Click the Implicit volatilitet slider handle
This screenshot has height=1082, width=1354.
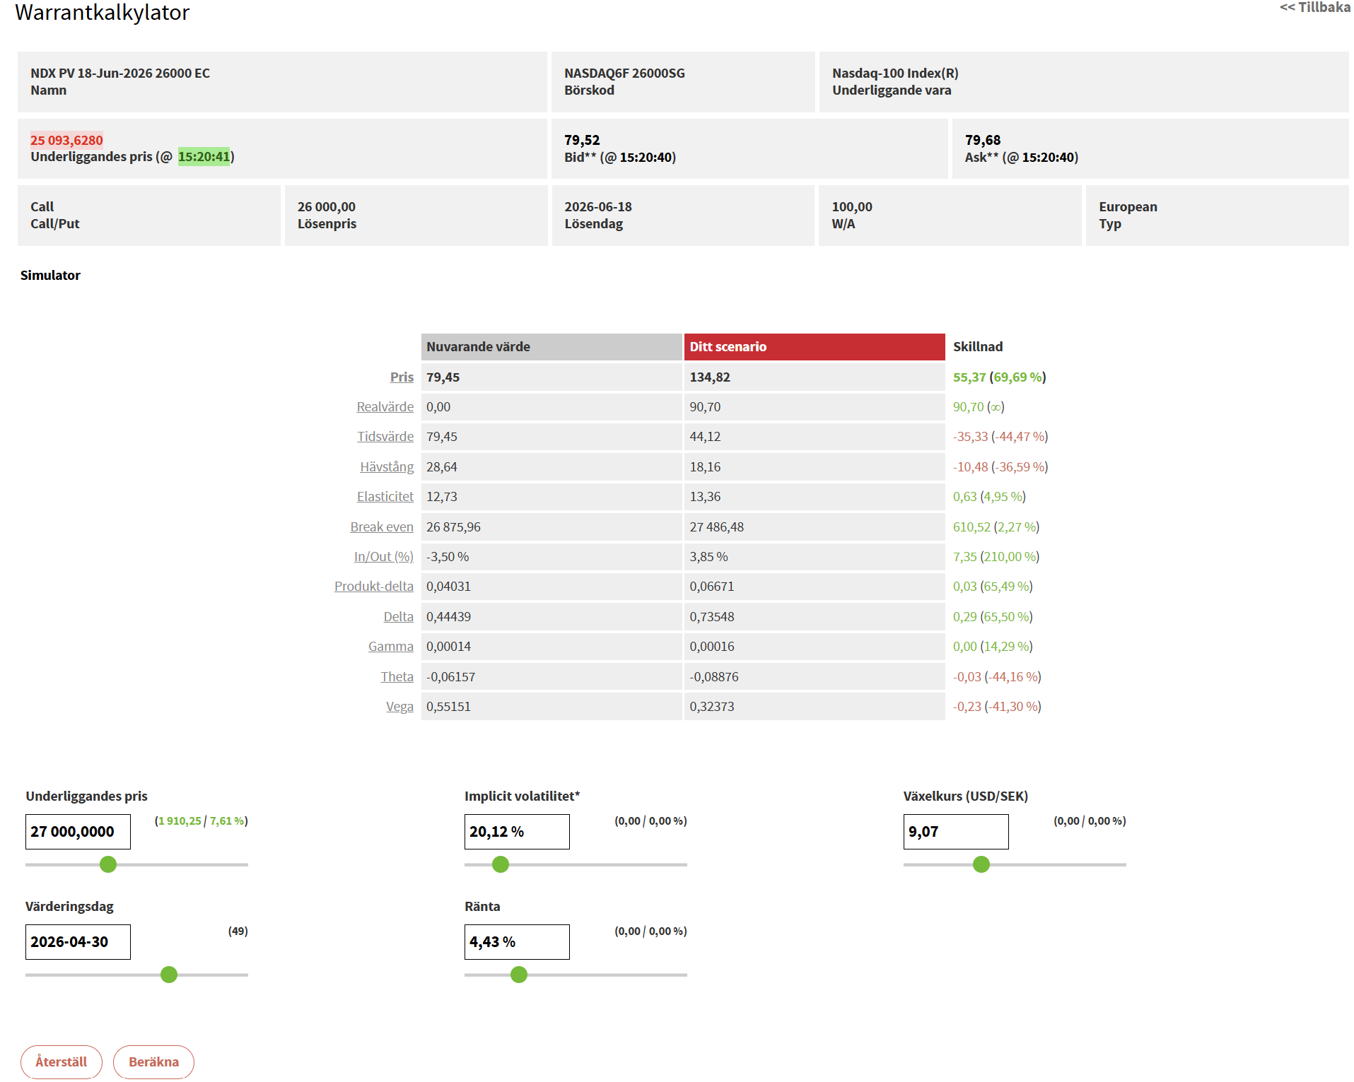[501, 864]
